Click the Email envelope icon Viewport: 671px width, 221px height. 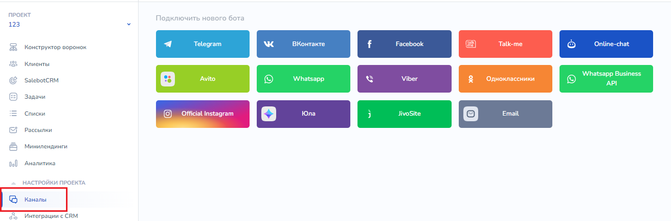click(471, 114)
